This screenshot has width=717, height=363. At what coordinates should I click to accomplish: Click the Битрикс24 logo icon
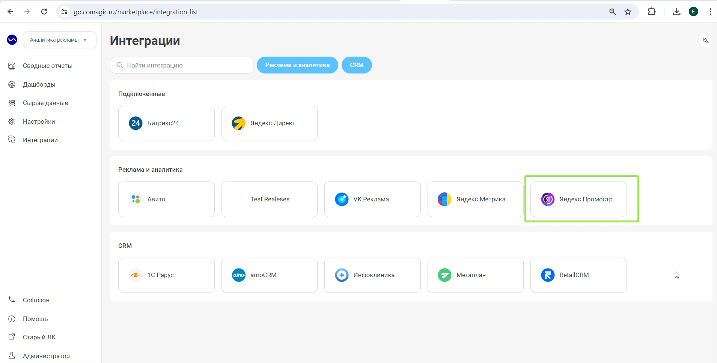point(136,123)
